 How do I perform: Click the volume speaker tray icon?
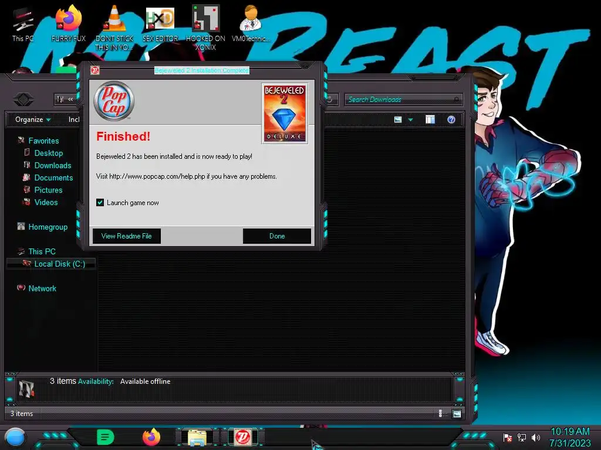pos(535,437)
